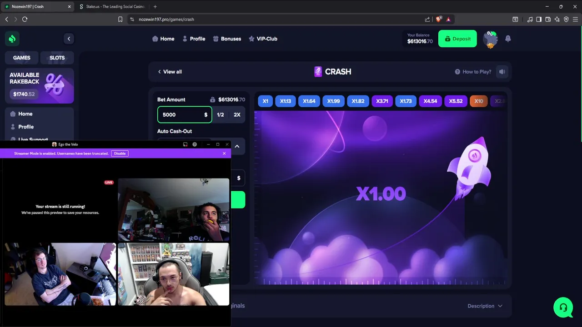Open a new browser tab
This screenshot has width=582, height=327.
[x=155, y=7]
